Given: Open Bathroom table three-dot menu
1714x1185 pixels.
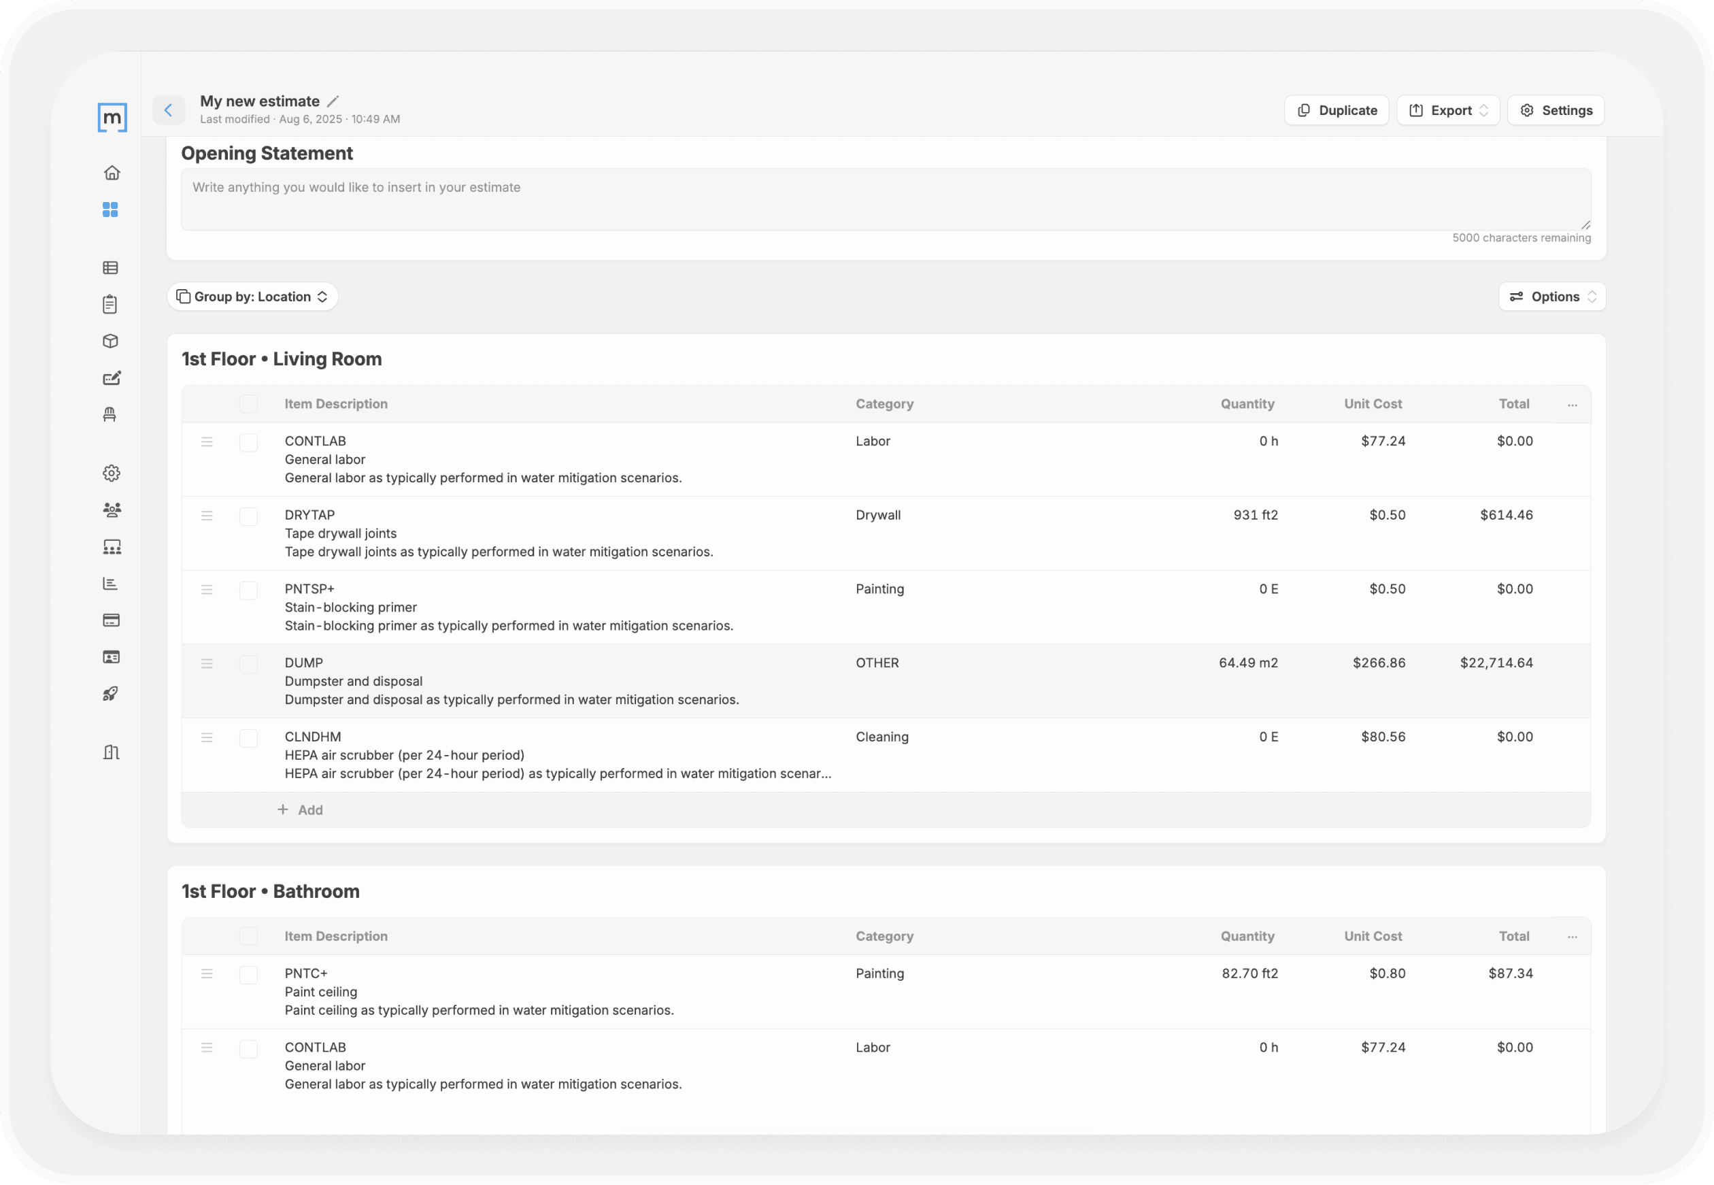Looking at the screenshot, I should point(1573,937).
